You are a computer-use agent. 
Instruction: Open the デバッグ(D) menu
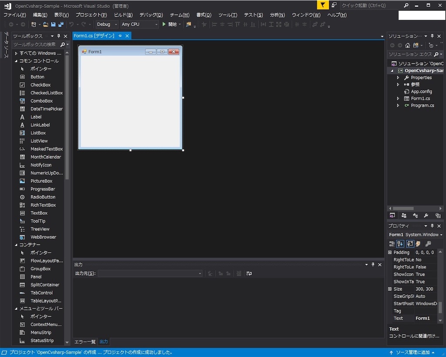point(151,15)
